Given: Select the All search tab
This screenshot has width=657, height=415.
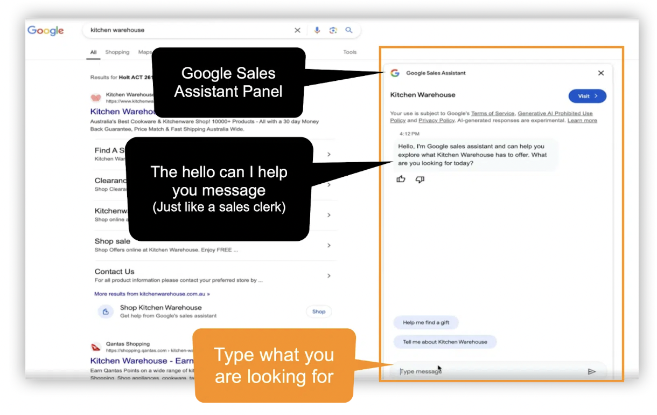Looking at the screenshot, I should (x=94, y=52).
